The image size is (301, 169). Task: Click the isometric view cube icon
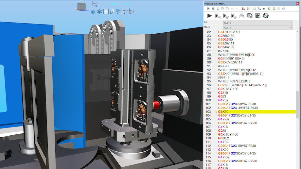click(93, 12)
